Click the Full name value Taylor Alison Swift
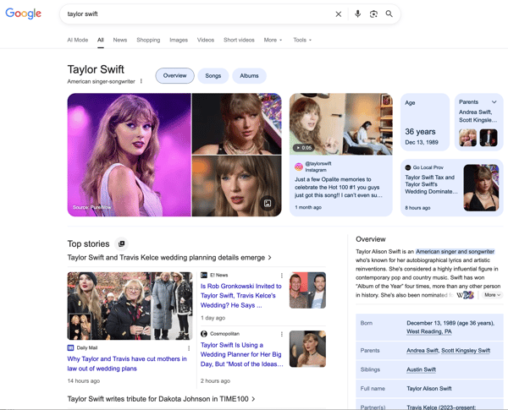The height and width of the screenshot is (410, 508). pyautogui.click(x=429, y=389)
